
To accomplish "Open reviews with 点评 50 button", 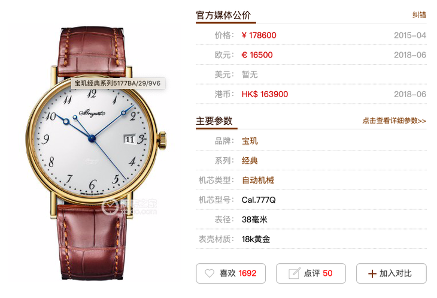I will (x=311, y=273).
